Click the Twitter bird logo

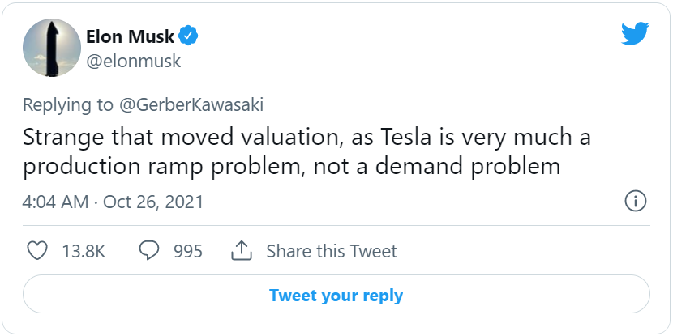[635, 34]
